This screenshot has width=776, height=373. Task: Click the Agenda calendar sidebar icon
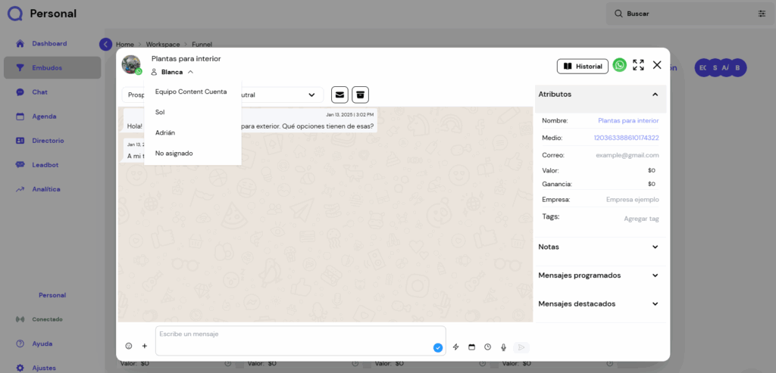[x=20, y=117]
